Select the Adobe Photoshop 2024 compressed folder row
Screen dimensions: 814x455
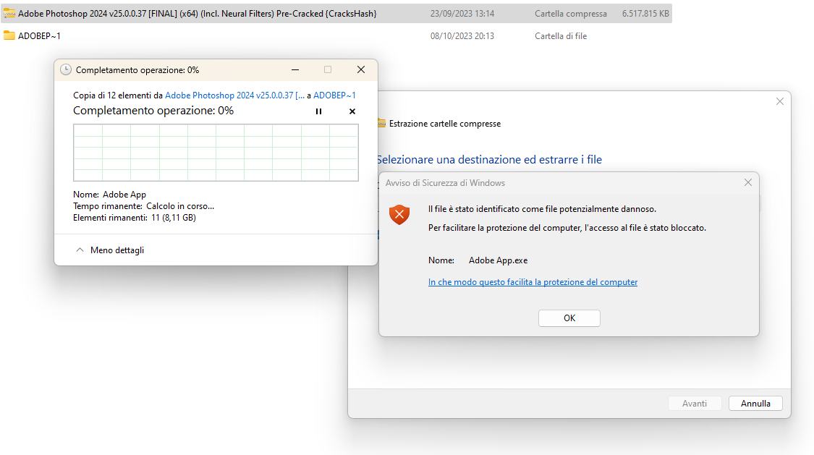click(336, 14)
